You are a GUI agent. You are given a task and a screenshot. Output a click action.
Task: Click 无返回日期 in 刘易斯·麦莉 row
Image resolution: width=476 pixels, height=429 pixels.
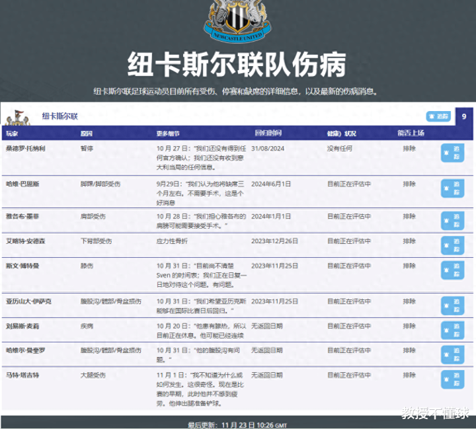coord(267,326)
